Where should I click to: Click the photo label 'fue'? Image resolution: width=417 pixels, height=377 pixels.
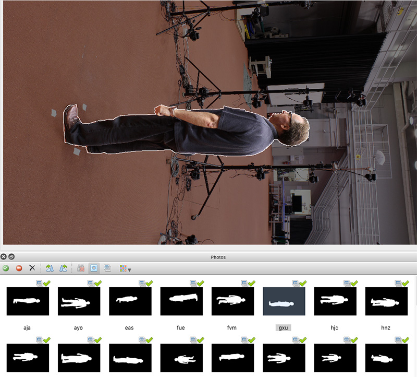tap(180, 328)
